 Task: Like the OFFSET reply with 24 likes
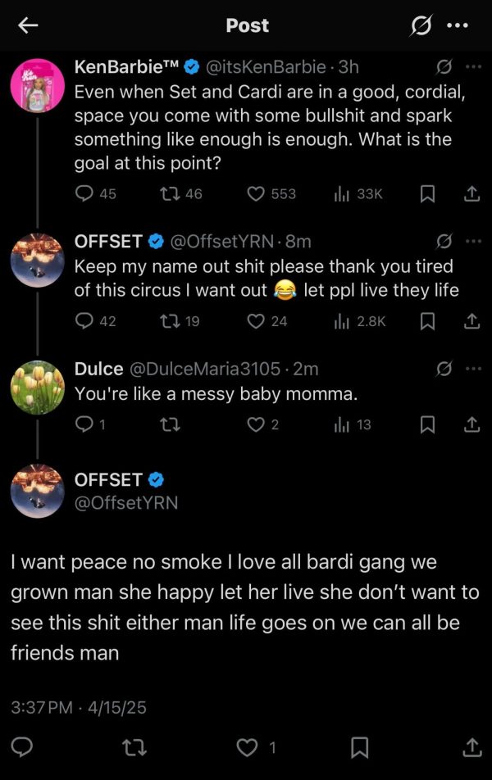(x=257, y=321)
